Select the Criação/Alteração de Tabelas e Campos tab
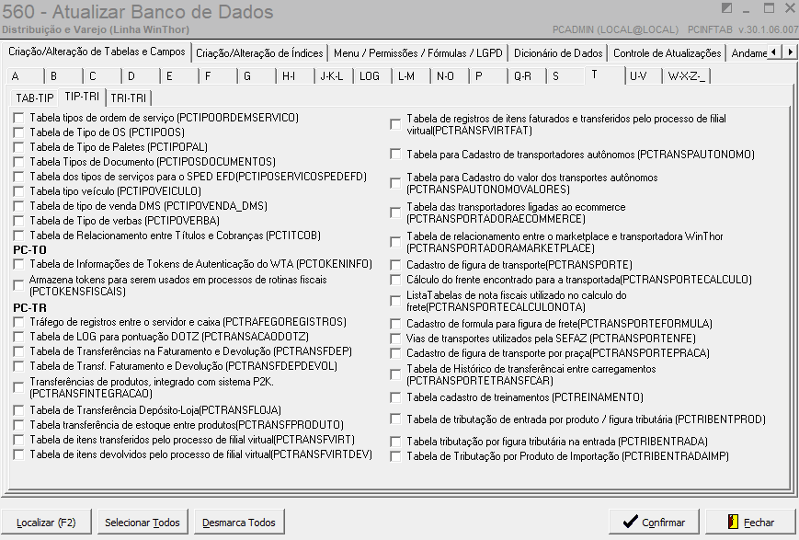Screen dimensions: 799x540 (97, 52)
